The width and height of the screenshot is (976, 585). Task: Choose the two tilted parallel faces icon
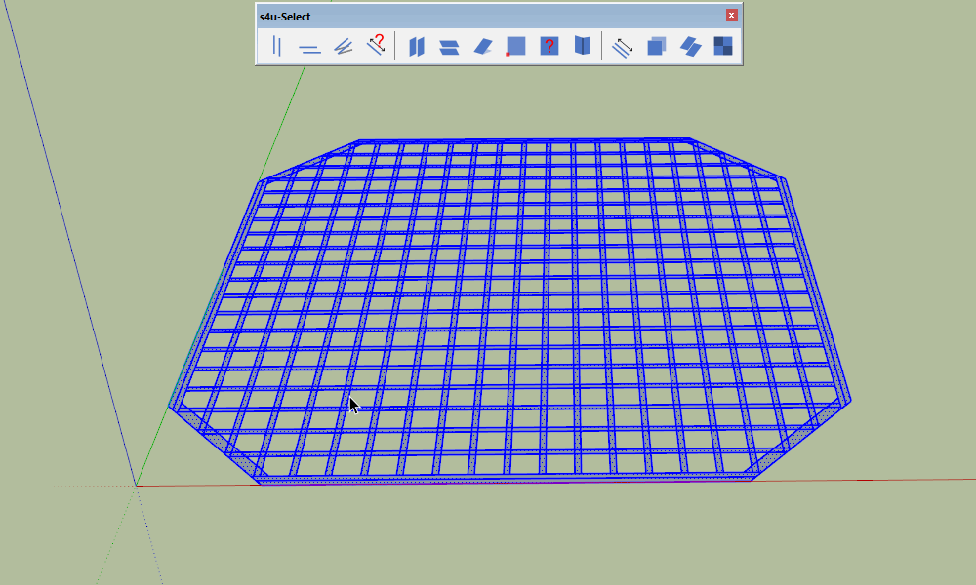point(690,46)
